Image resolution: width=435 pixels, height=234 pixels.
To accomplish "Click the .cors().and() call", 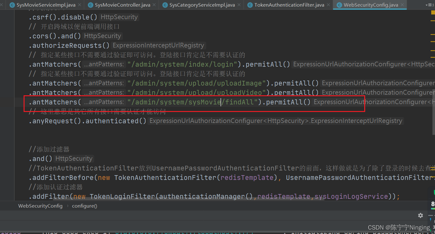I will (x=55, y=36).
